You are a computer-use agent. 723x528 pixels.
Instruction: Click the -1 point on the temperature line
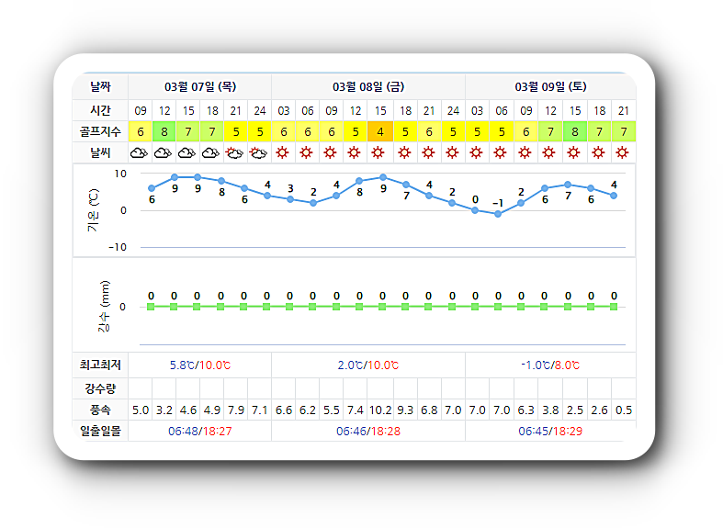click(498, 214)
